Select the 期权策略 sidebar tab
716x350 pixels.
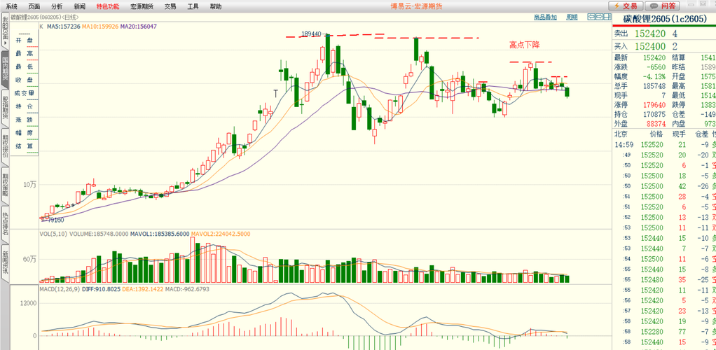coord(5,185)
